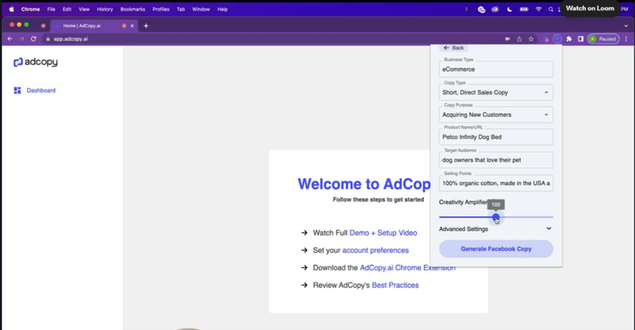Open the account preferences link
Screen dimensions: 635x330
coord(375,250)
